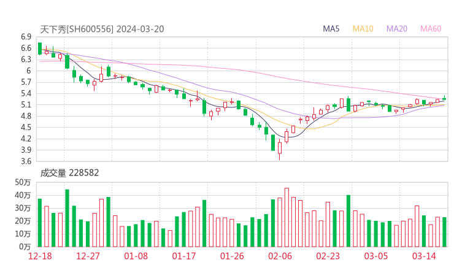Hide the MA20 line via its legend
The width and height of the screenshot is (454, 270).
point(397,29)
